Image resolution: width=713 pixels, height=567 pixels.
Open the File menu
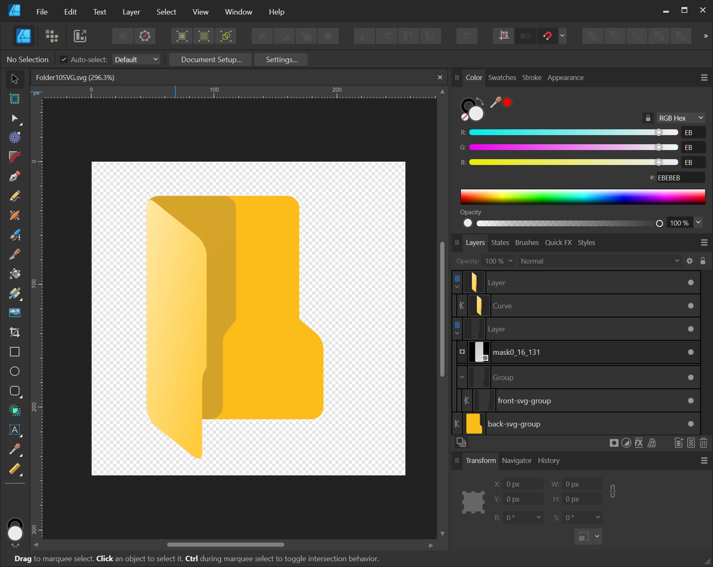pyautogui.click(x=42, y=12)
